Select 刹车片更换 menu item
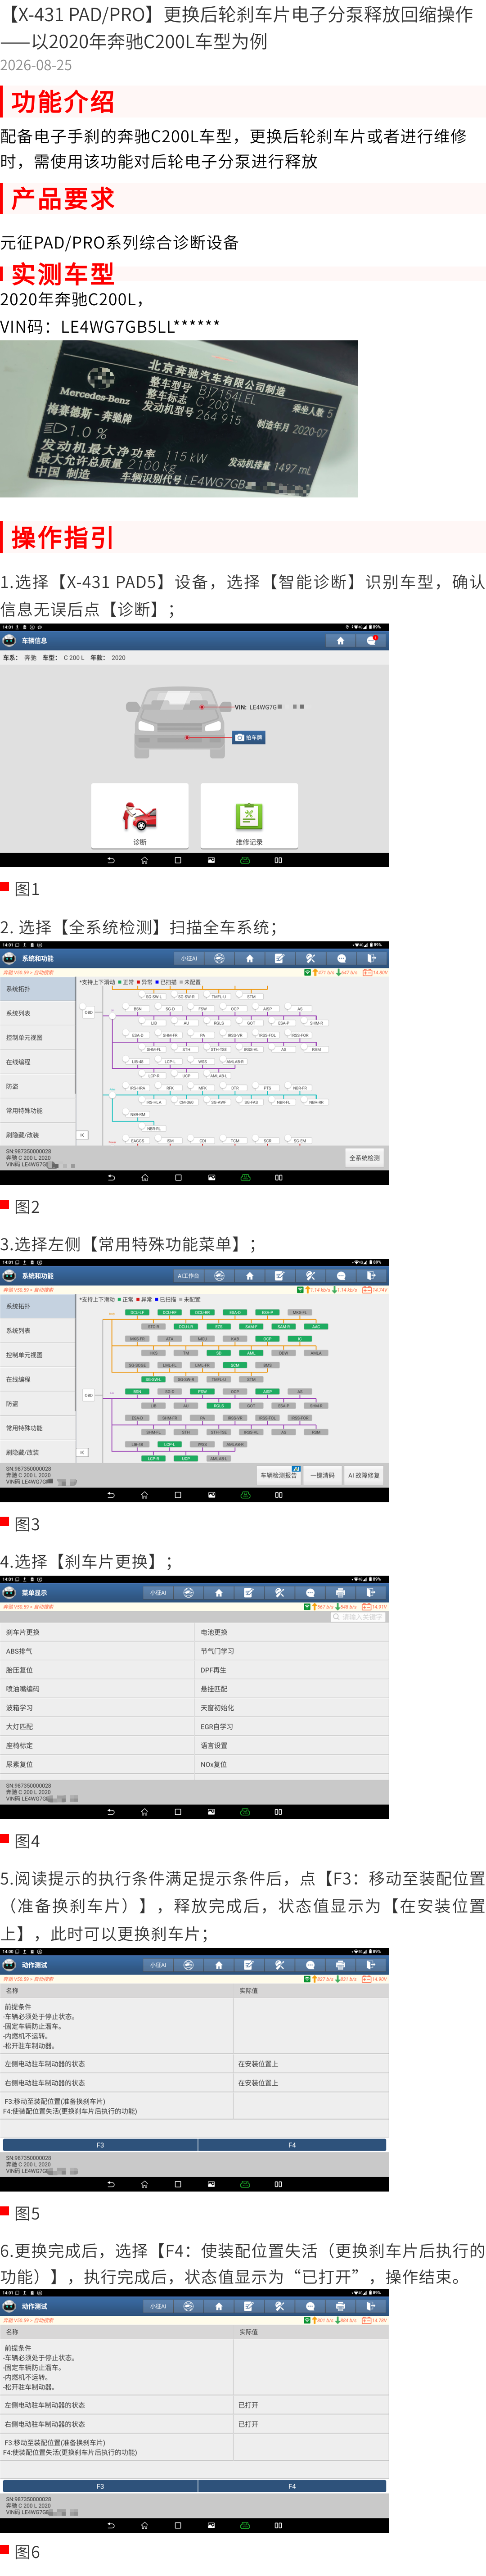 [x=97, y=1632]
